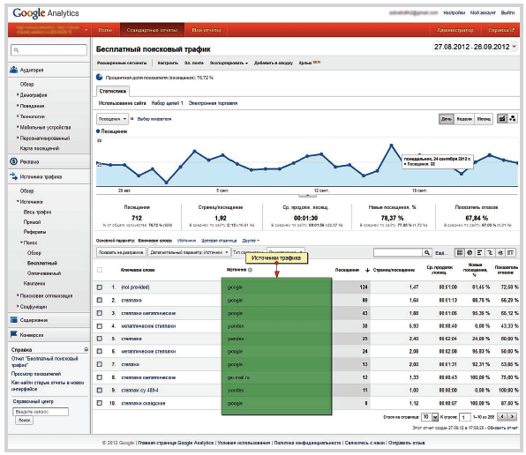The width and height of the screenshot is (526, 455).
Task: Switch chart to День interval button
Action: click(x=447, y=119)
